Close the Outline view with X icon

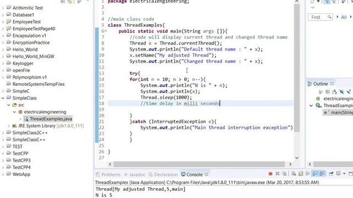tap(332, 84)
